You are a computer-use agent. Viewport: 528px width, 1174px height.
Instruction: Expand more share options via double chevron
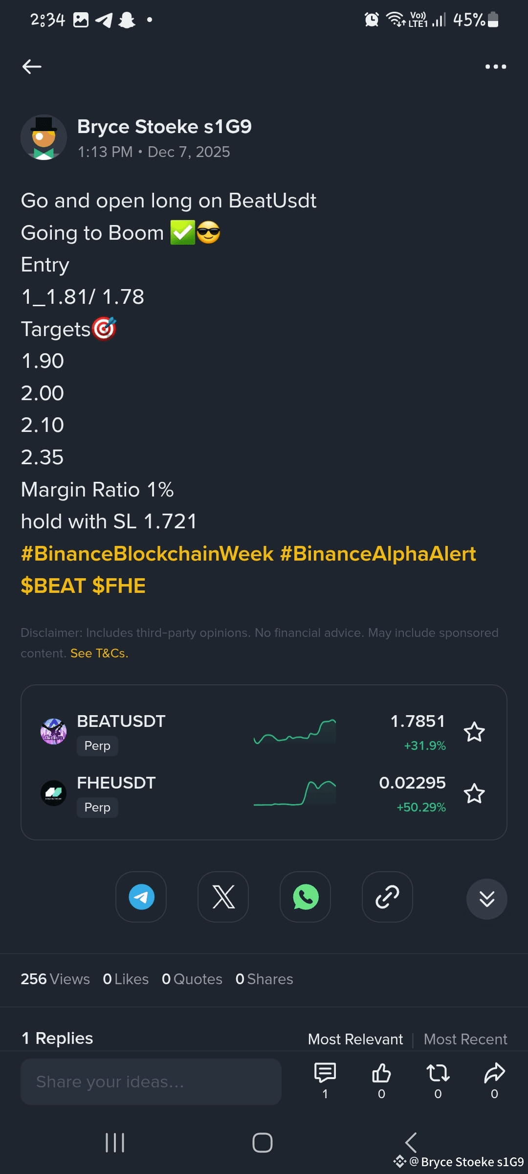[x=487, y=899]
